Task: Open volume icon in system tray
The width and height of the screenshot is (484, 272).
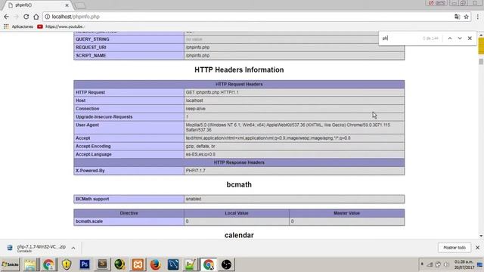Action: pyautogui.click(x=446, y=264)
